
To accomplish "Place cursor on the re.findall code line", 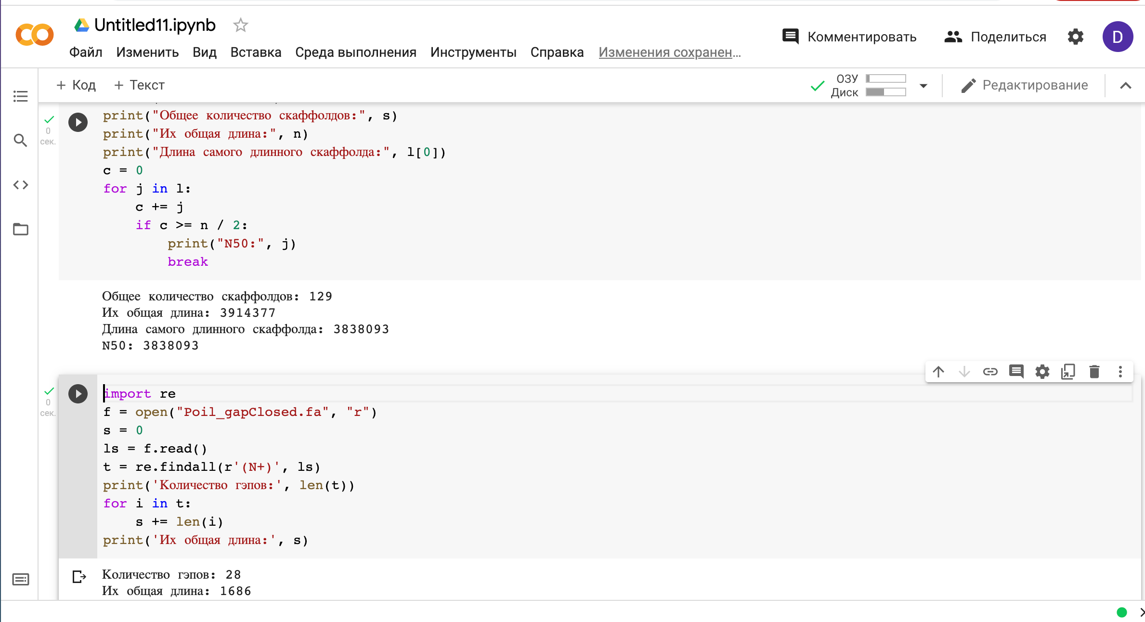I will pyautogui.click(x=212, y=467).
